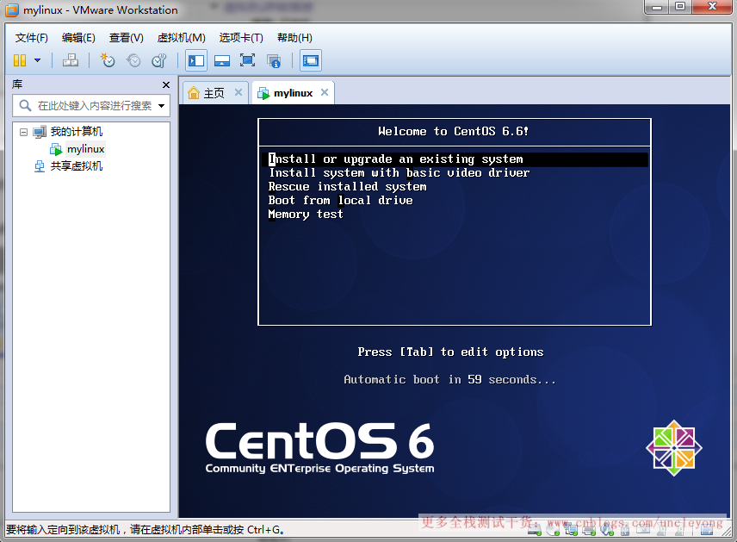Select mylinux in the library tree

(85, 149)
